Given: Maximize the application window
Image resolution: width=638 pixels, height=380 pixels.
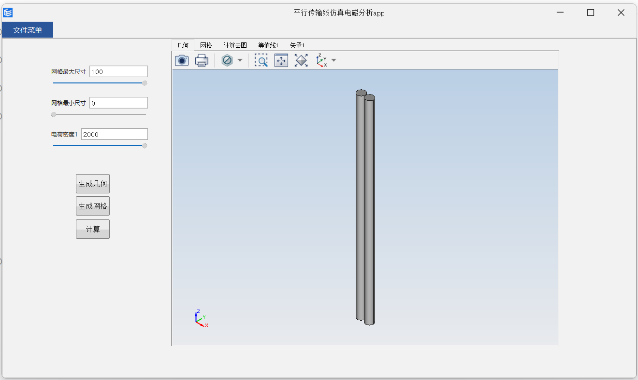Looking at the screenshot, I should pos(591,13).
